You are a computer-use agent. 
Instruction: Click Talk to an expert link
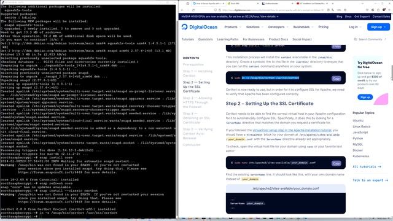point(370,180)
